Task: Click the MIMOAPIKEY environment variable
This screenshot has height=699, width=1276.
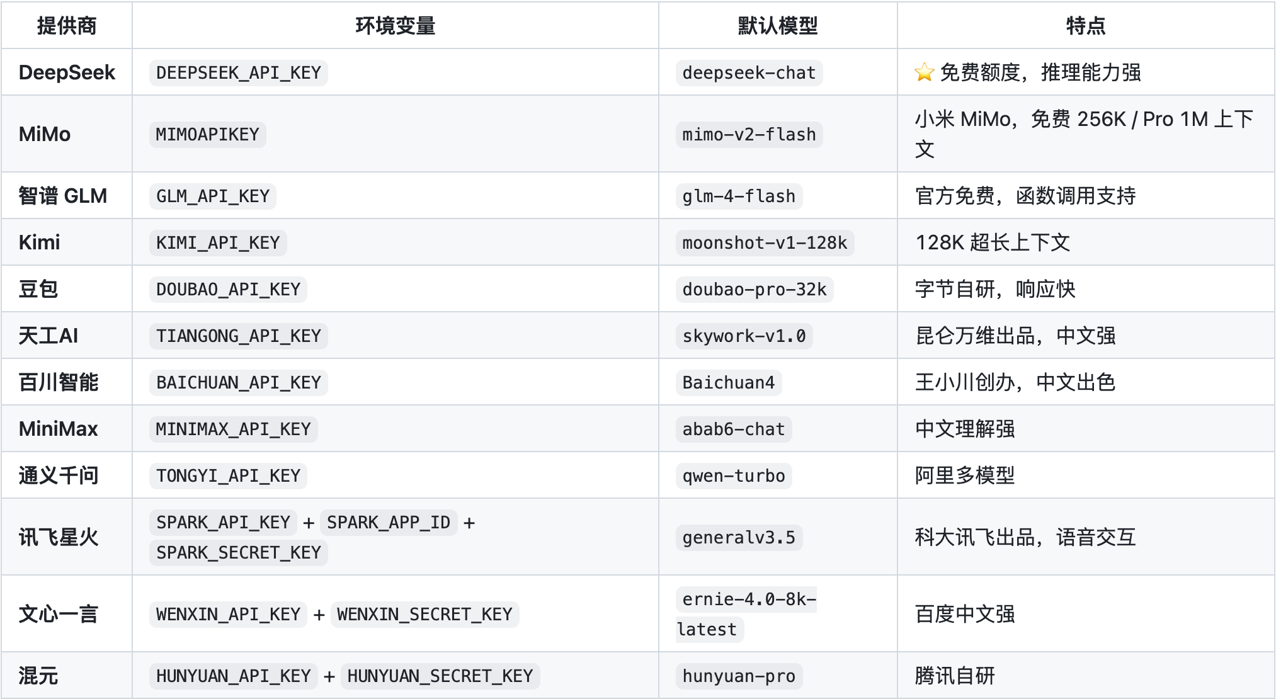Action: 207,134
